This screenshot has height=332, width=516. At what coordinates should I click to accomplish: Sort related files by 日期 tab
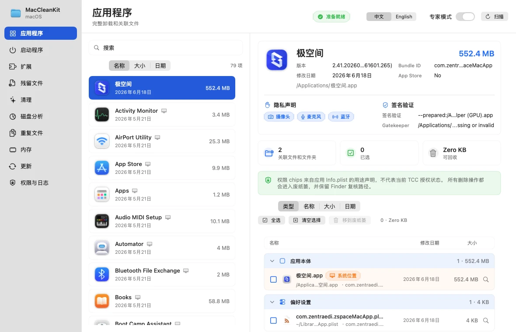(350, 207)
